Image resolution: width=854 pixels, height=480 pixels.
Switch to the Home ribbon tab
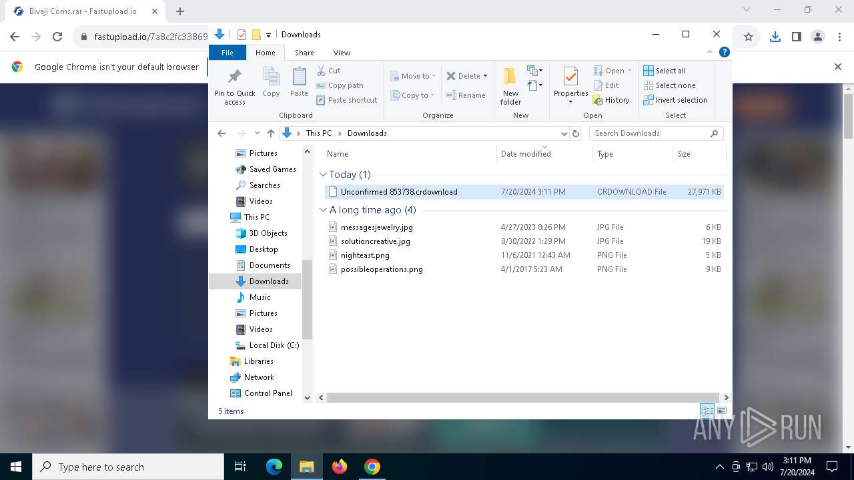coord(265,53)
